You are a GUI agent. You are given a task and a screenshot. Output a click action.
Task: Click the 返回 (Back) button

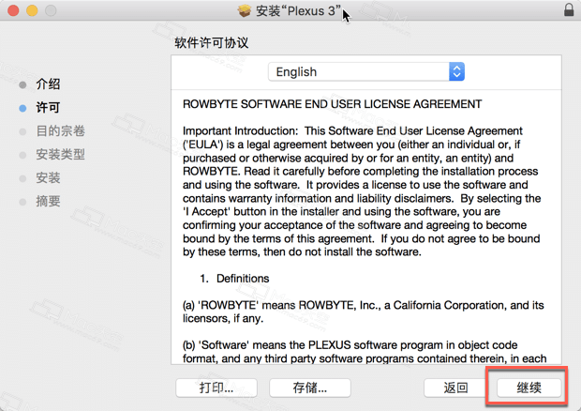(455, 388)
